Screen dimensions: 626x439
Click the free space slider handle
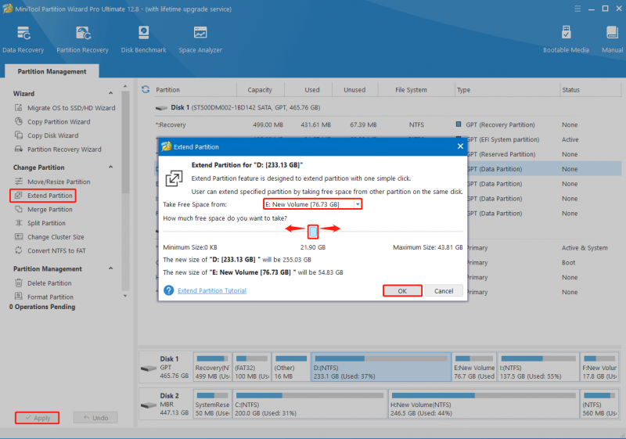[x=314, y=232]
